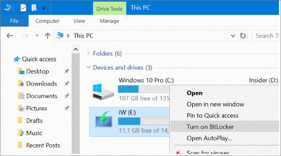Open the Customize Quick Access Toolbar arrow
This screenshot has width=281, height=156.
click(x=44, y=8)
